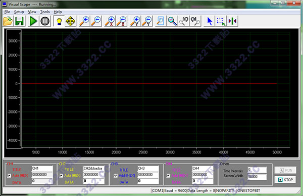Click the mirror cursor markers icon

coord(232,21)
